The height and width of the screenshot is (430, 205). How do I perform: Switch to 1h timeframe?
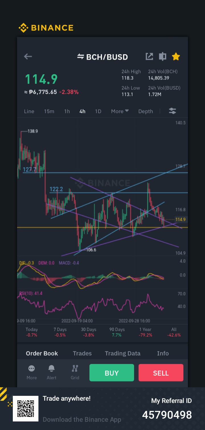67,111
